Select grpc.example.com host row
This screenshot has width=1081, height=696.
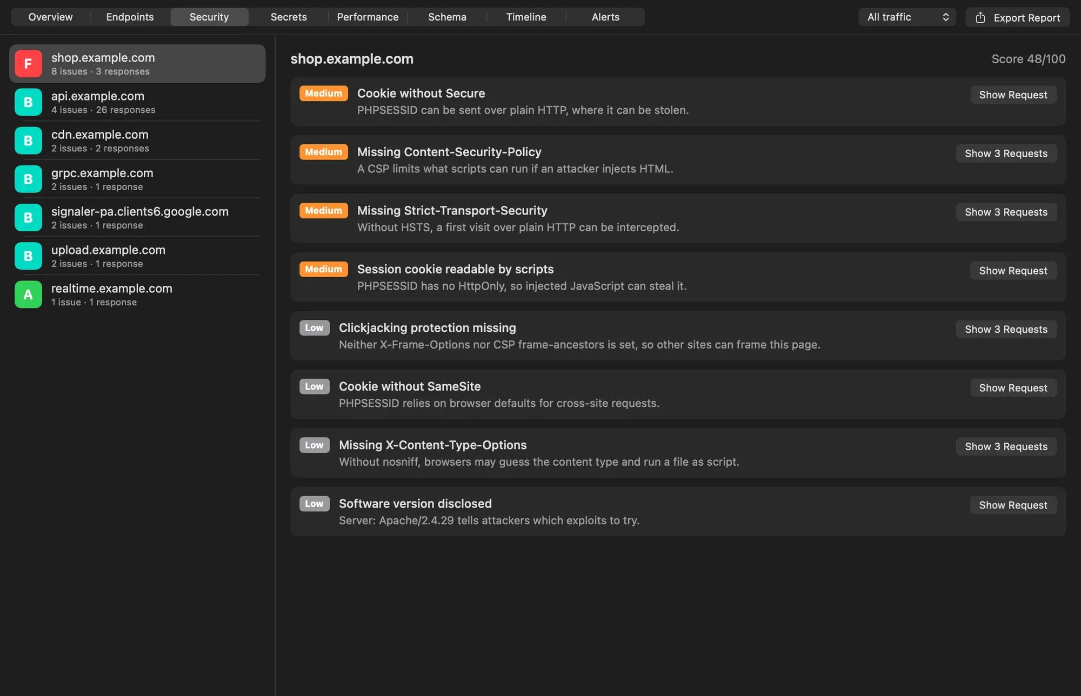137,179
